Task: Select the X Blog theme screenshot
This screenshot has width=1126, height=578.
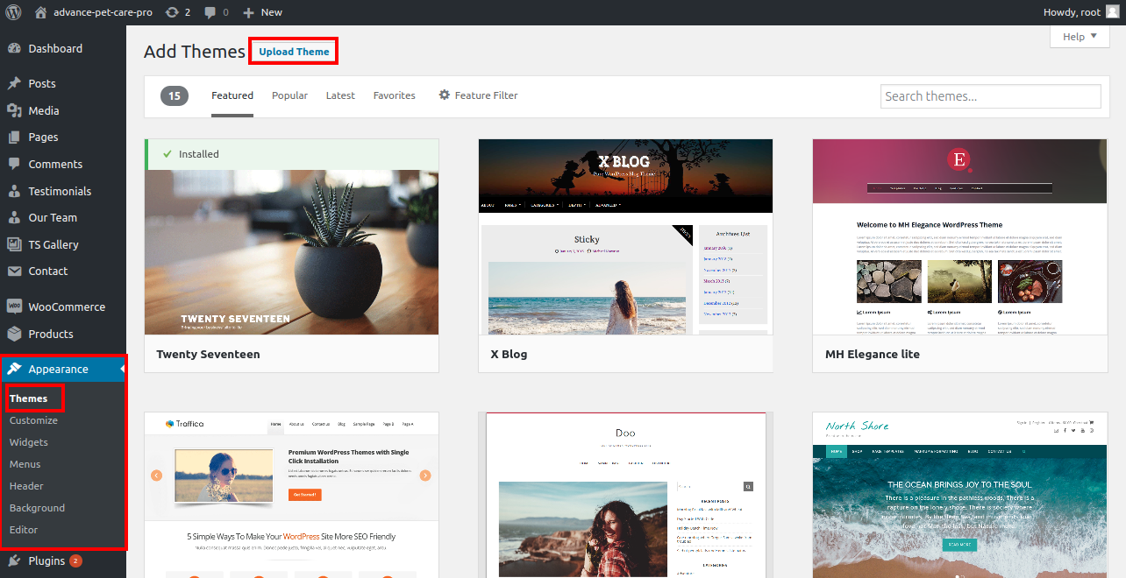Action: point(626,236)
